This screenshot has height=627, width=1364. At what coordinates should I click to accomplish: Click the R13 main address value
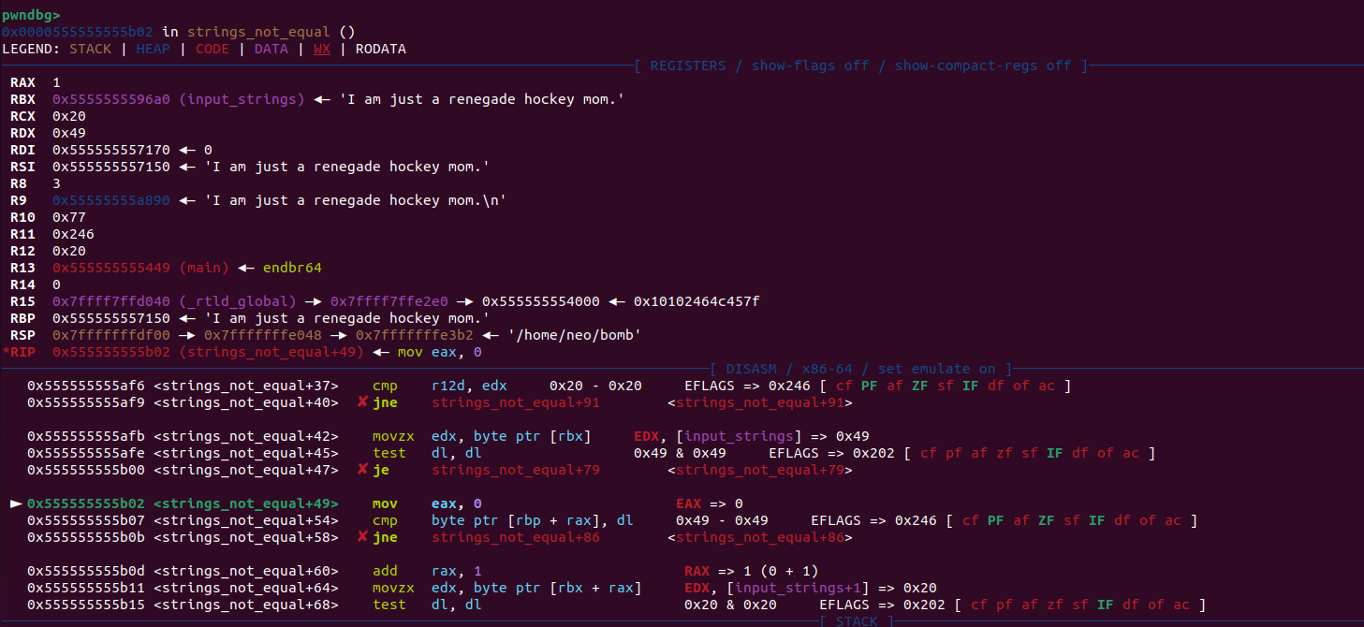coord(111,268)
